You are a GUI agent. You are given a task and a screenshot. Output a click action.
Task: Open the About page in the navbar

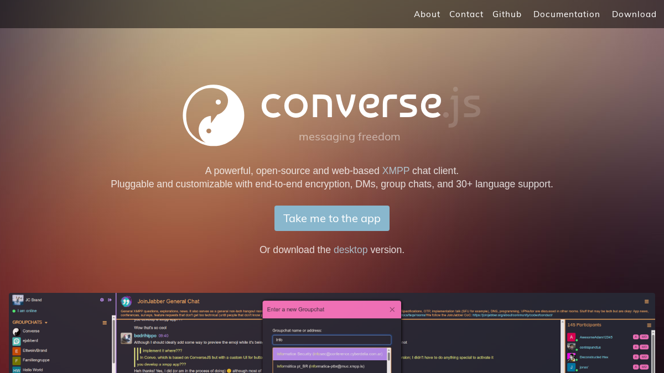point(427,14)
